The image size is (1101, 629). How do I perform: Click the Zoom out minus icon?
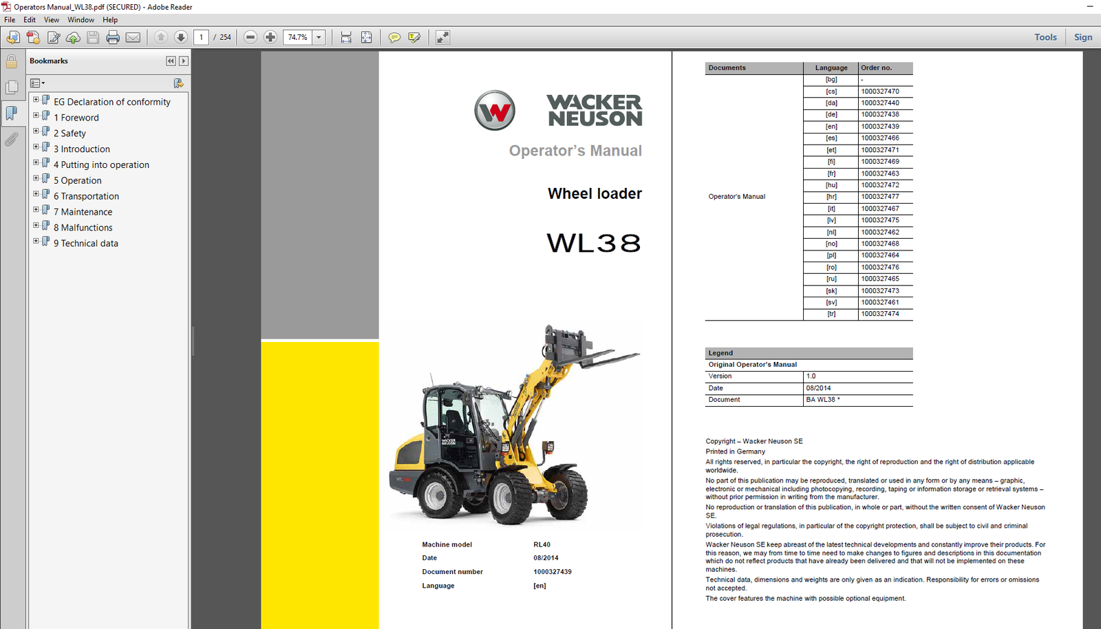click(x=250, y=37)
